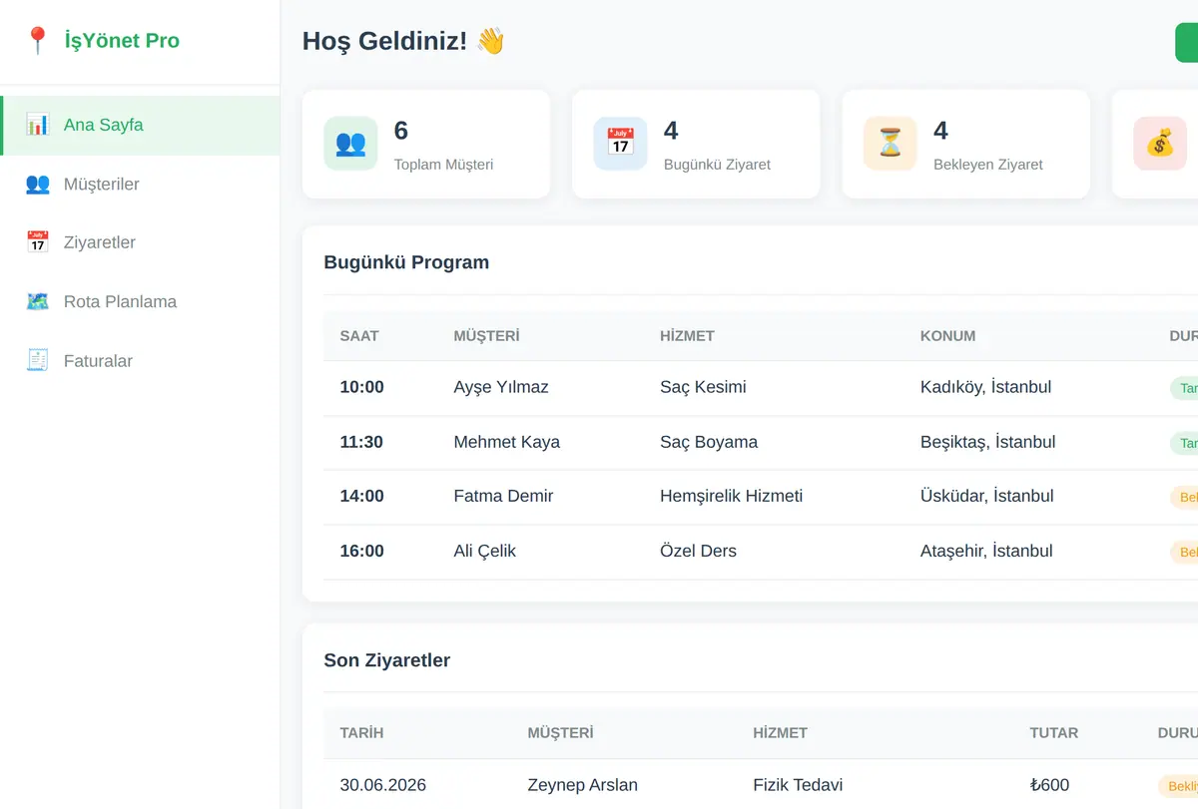Image resolution: width=1198 pixels, height=809 pixels.
Task: Select customer Ayşe Yılmaz
Action: click(x=501, y=387)
